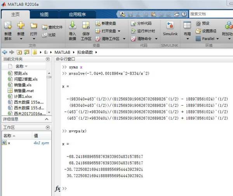
Task: Switch to the Home (主页) tab
Action: [x=16, y=14]
